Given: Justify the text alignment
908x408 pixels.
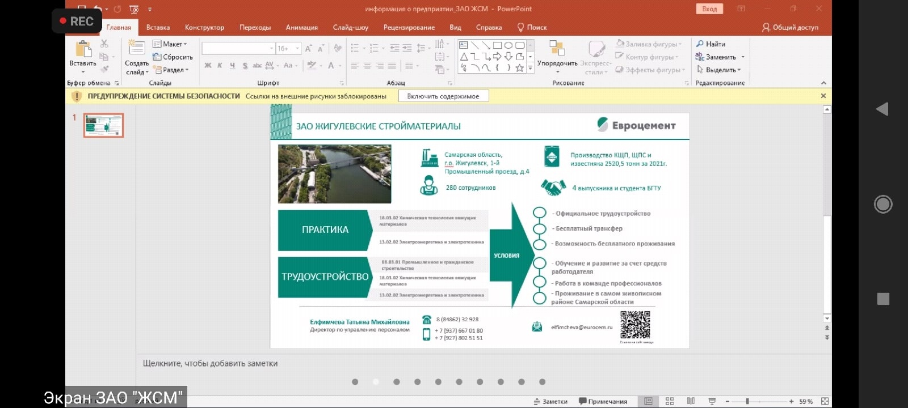Looking at the screenshot, I should point(392,66).
